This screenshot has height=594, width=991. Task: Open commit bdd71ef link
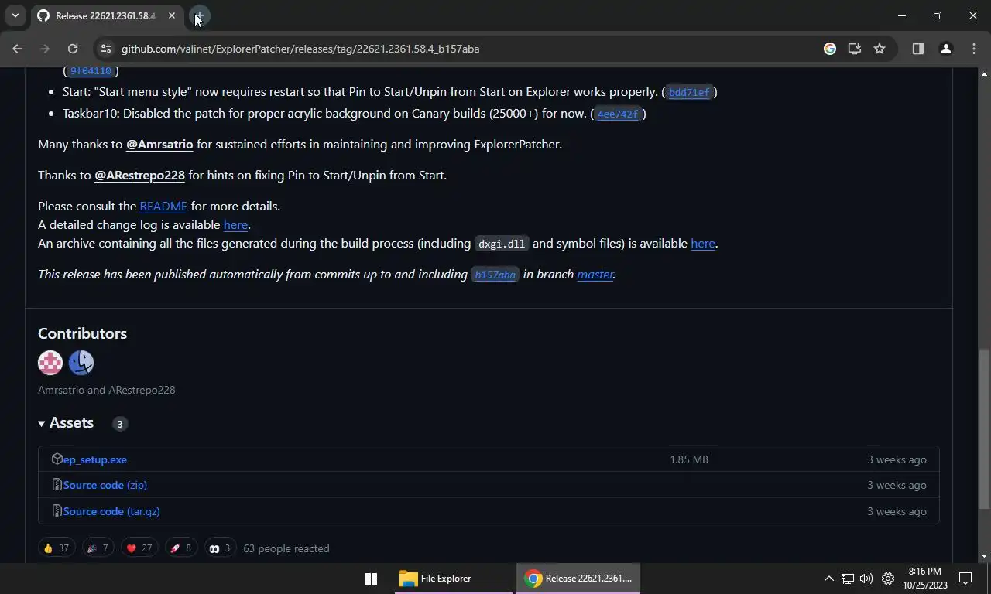tap(689, 93)
